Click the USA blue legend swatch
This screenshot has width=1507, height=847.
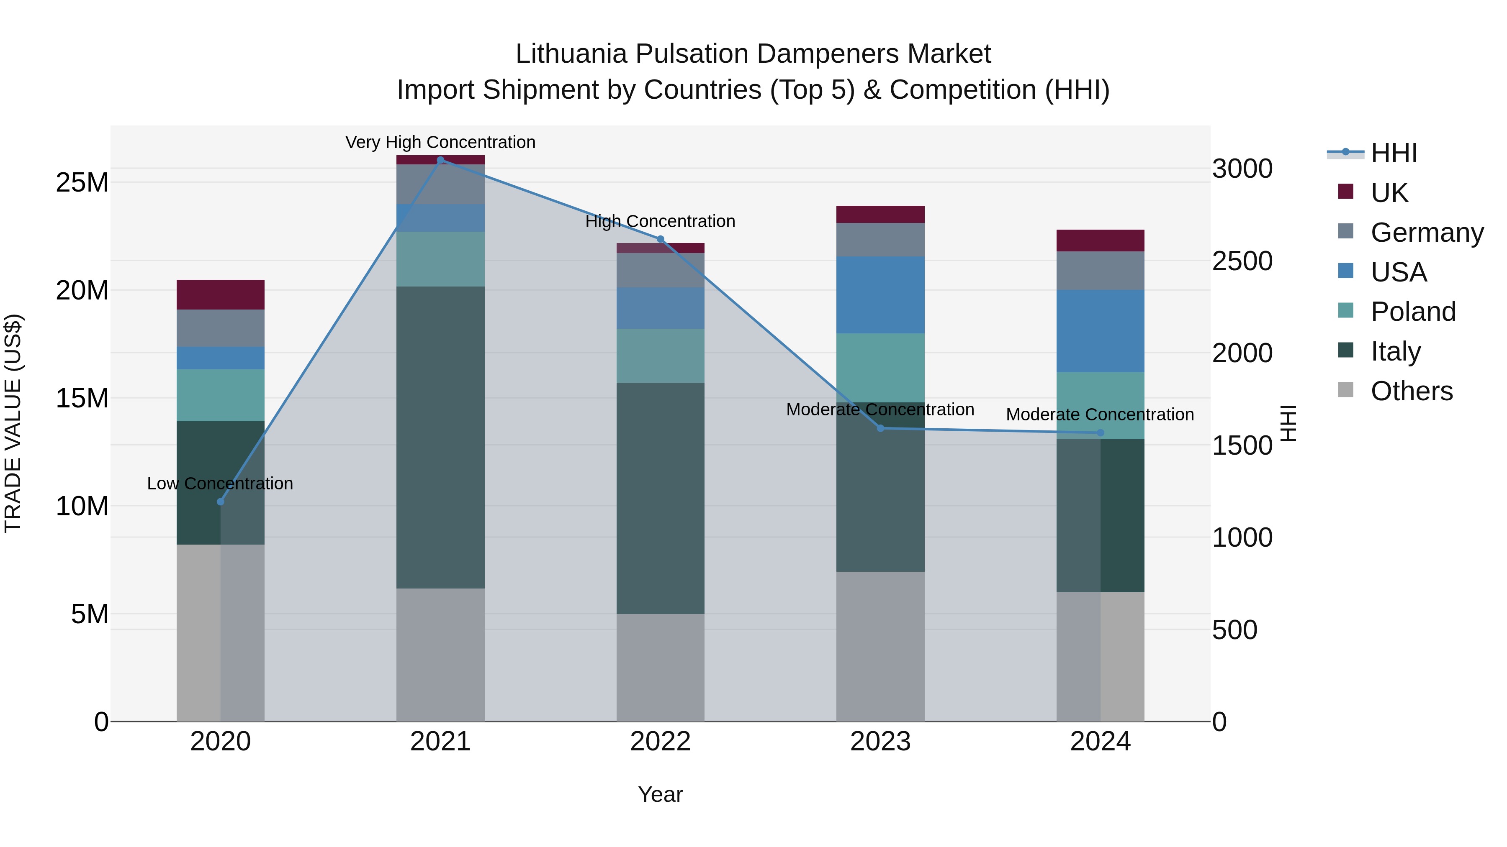1345,271
